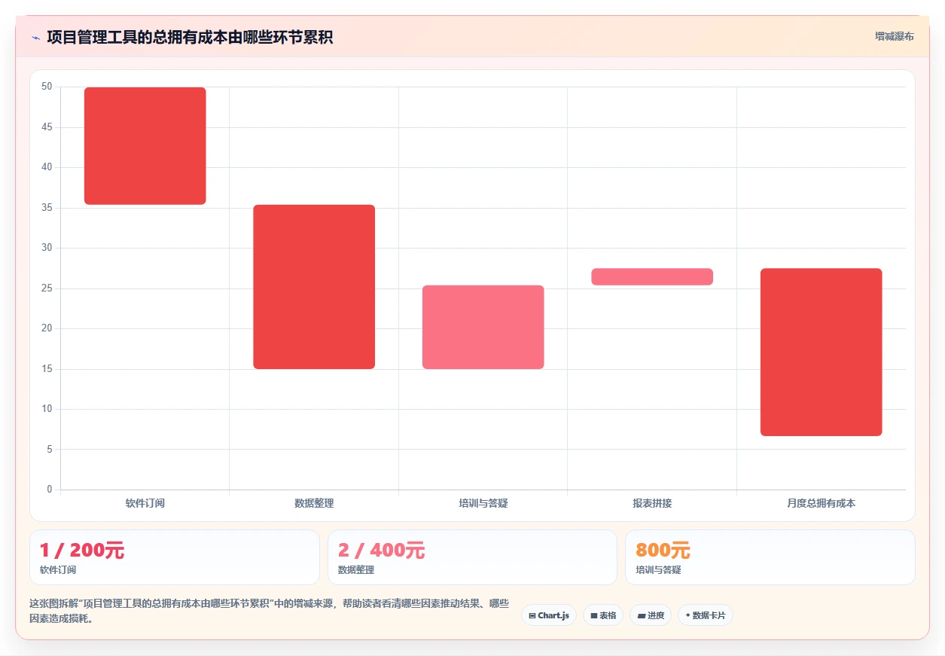
Task: Click the y-axis value 25
Action: click(47, 288)
